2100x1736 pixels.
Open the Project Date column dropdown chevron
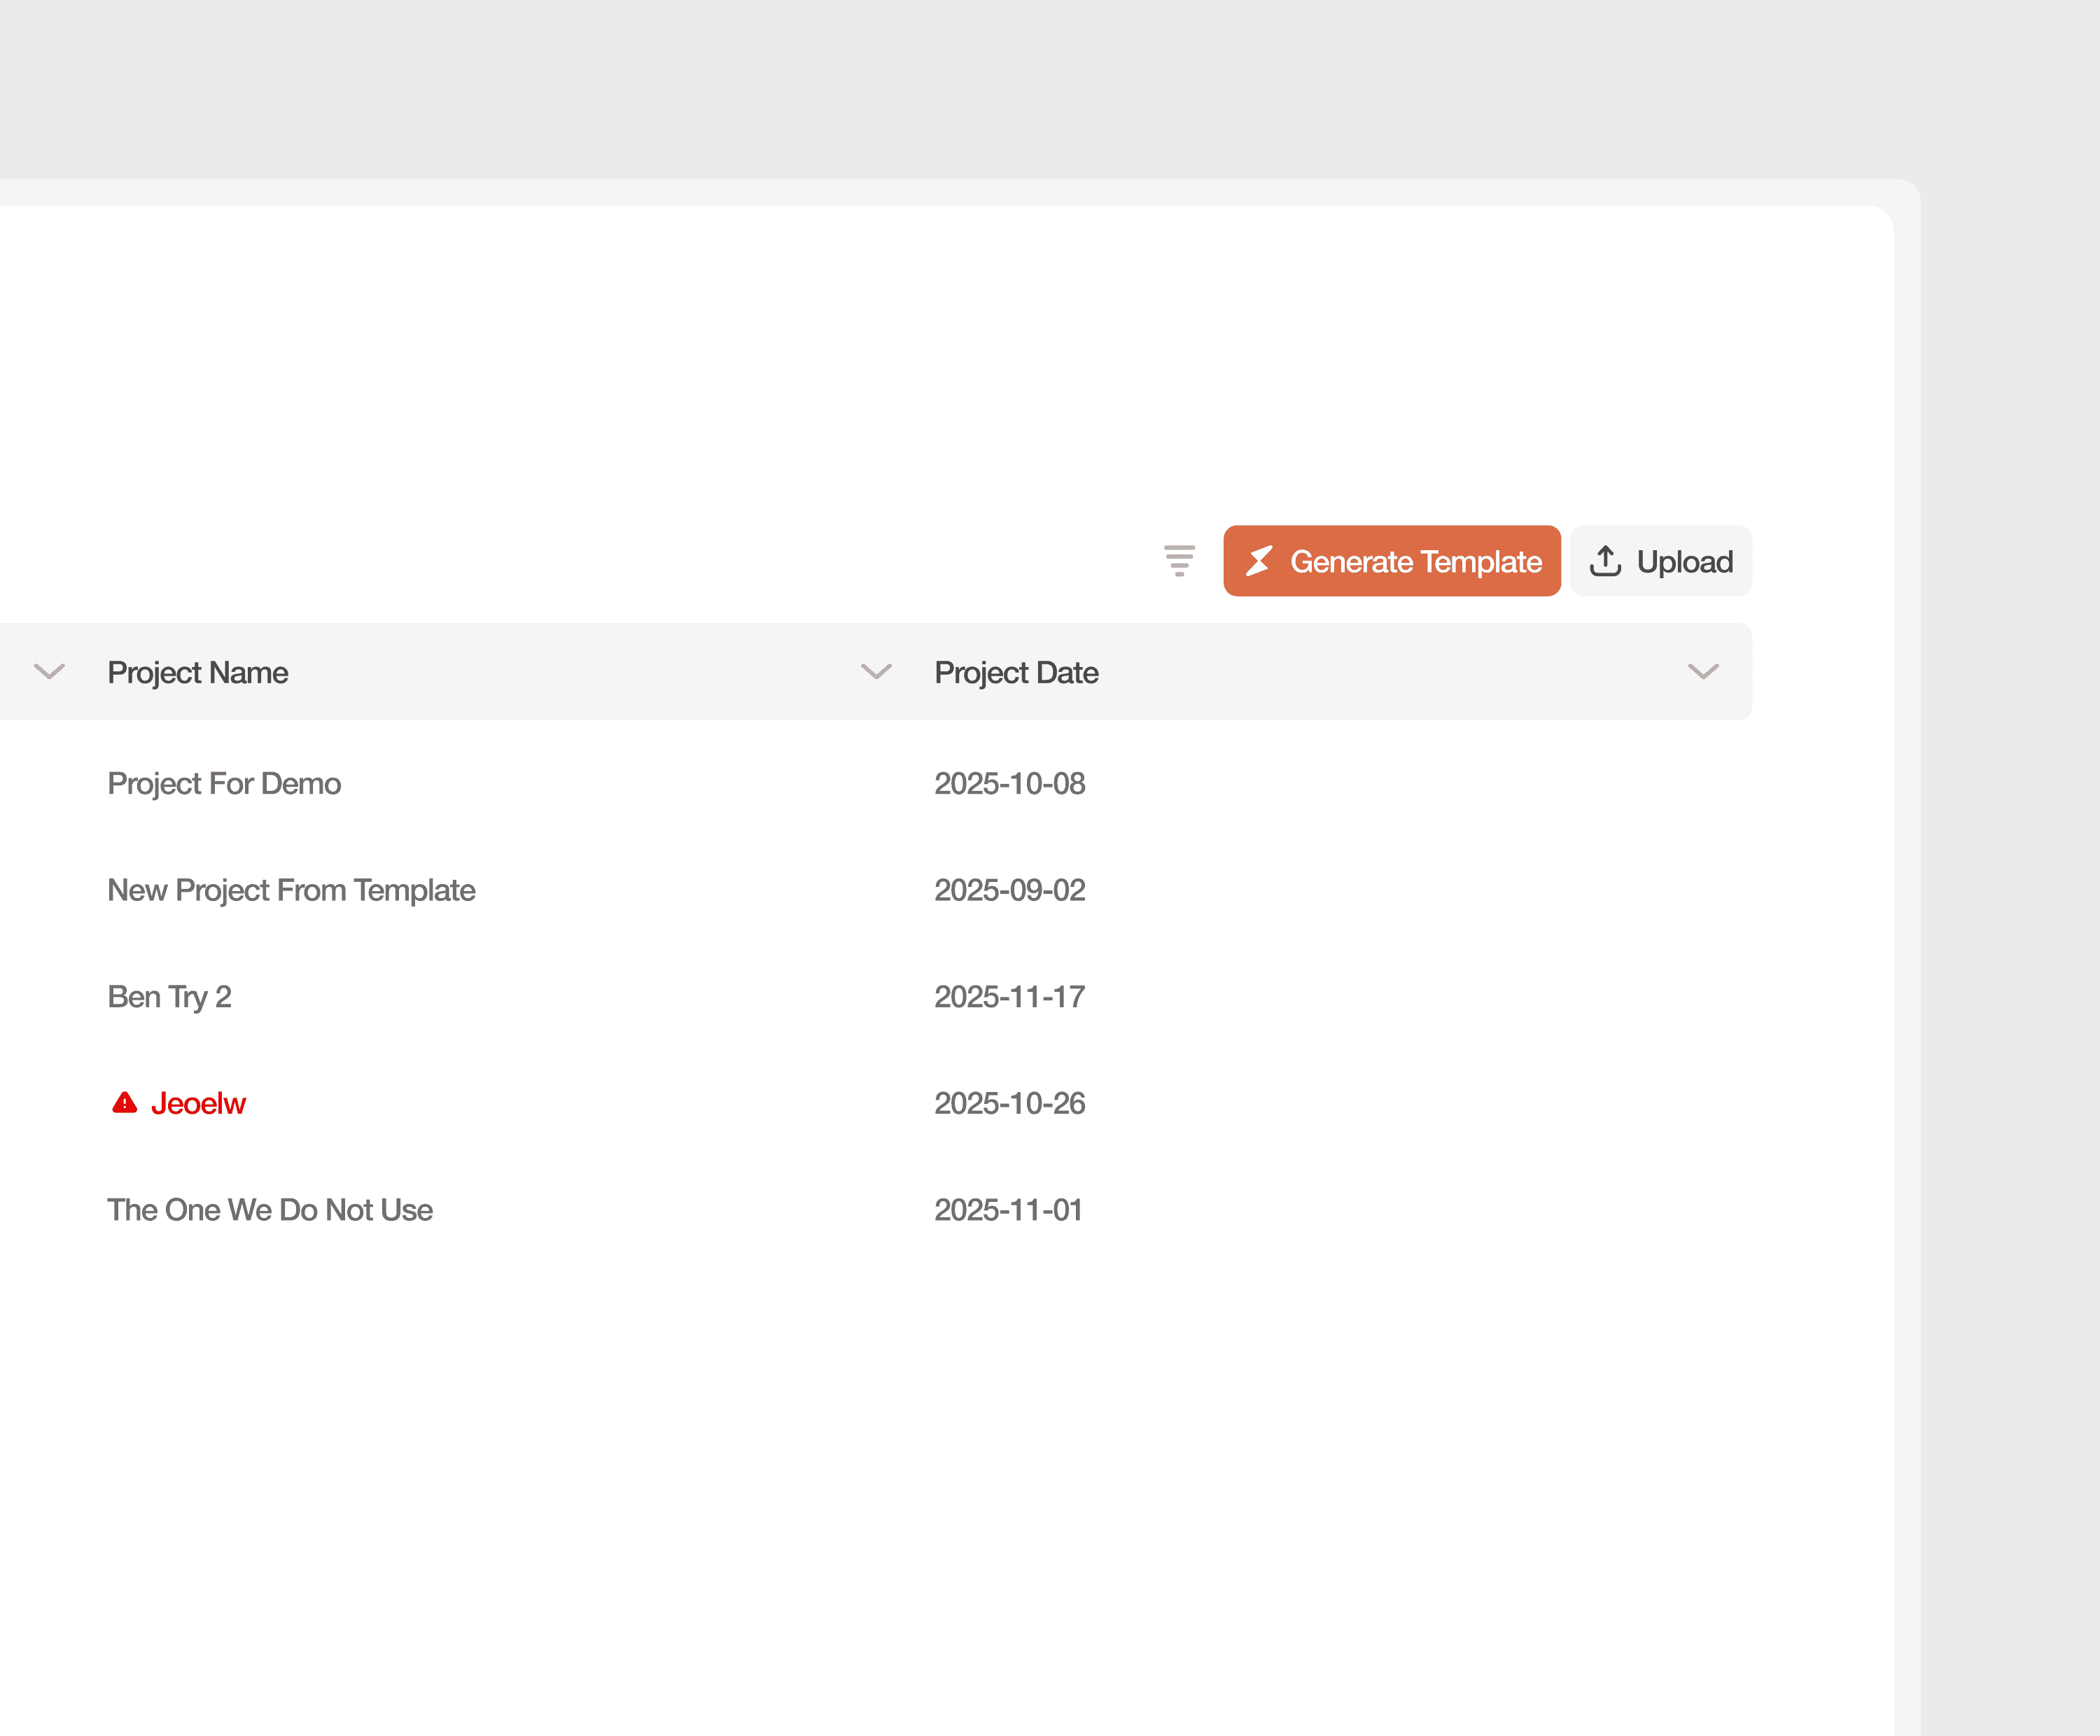click(x=1703, y=672)
